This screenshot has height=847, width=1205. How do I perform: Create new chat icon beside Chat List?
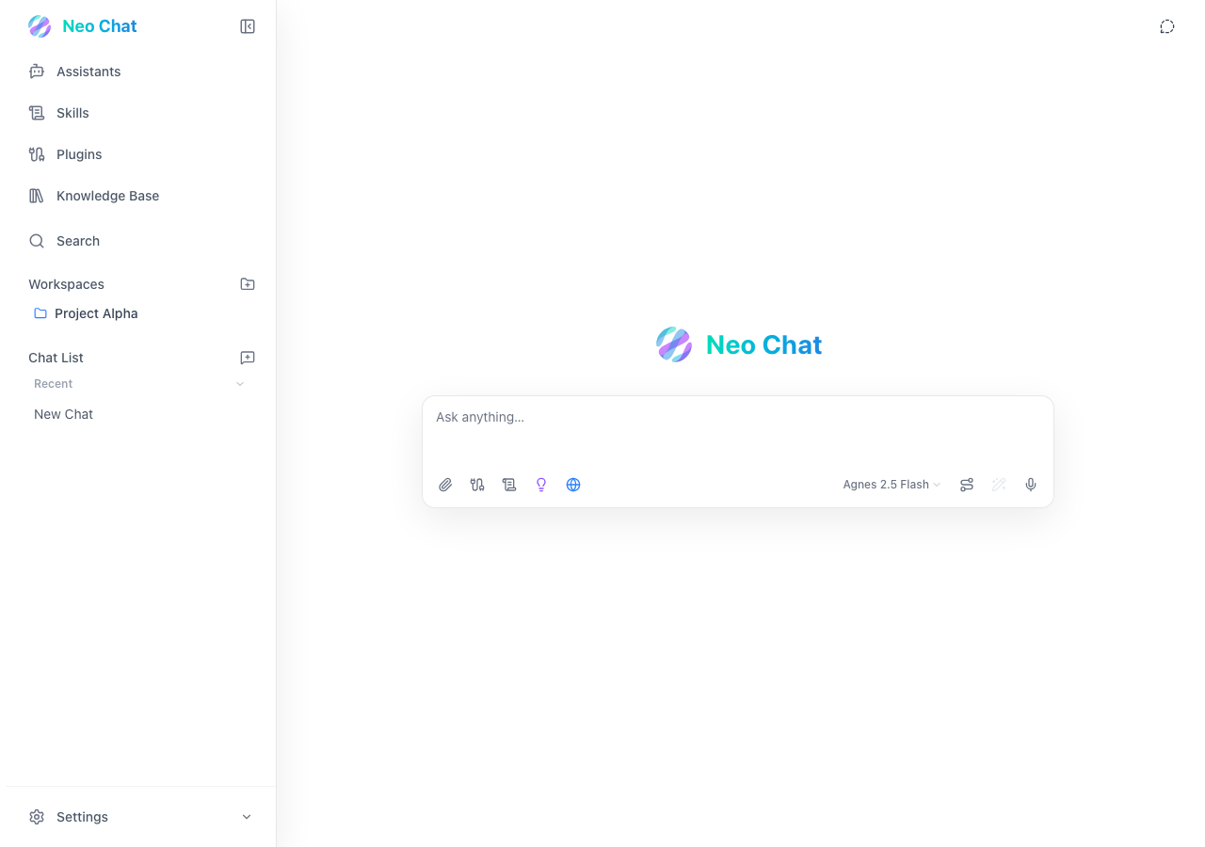coord(248,358)
